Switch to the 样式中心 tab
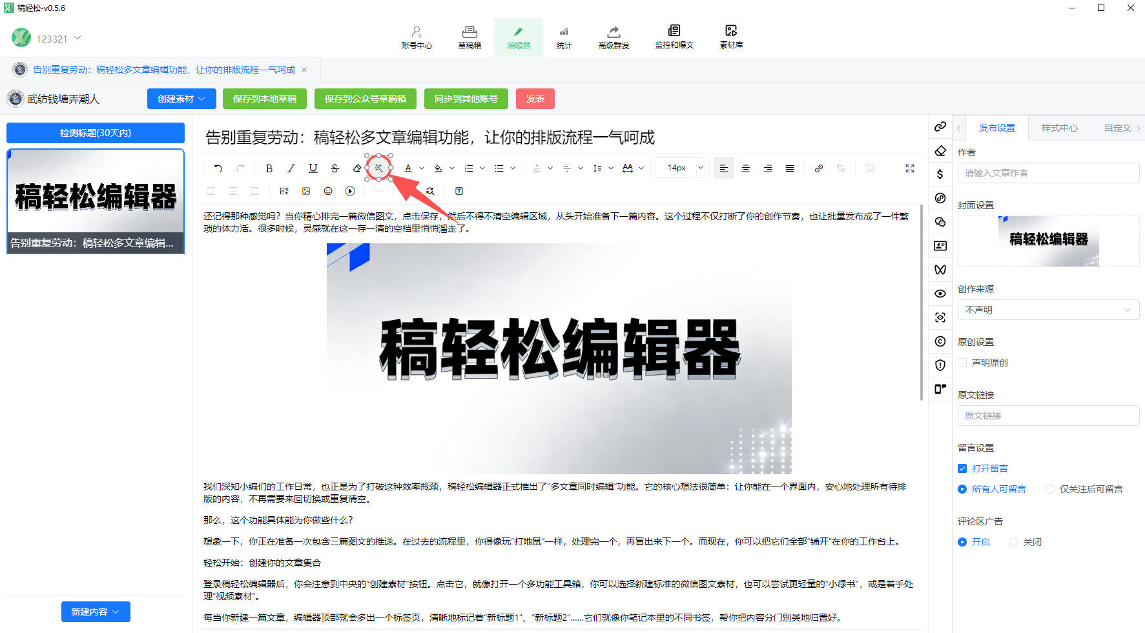Screen dimensions: 1145x633 [1058, 127]
